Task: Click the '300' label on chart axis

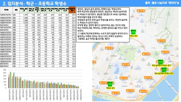Action: pyautogui.click(x=4, y=70)
